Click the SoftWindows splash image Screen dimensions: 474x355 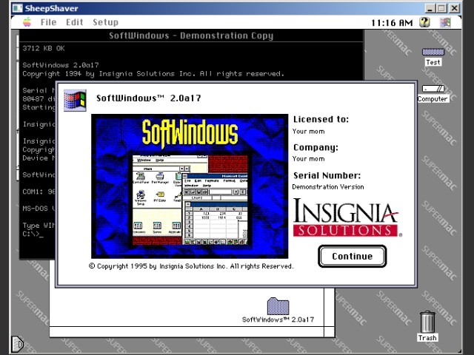pos(190,186)
